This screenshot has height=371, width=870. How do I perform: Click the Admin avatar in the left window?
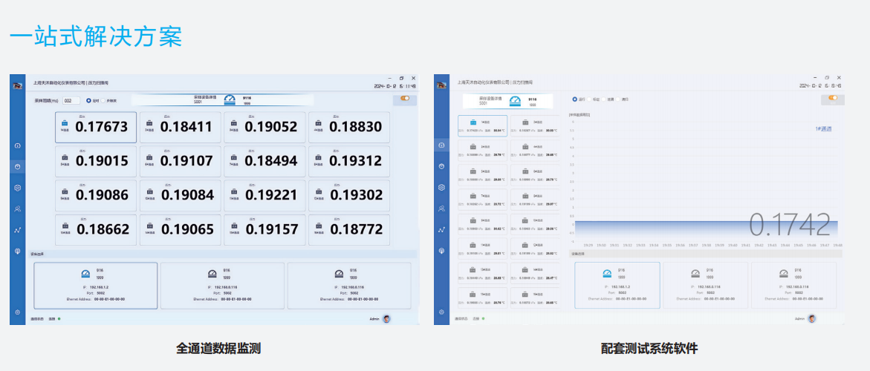coord(386,318)
